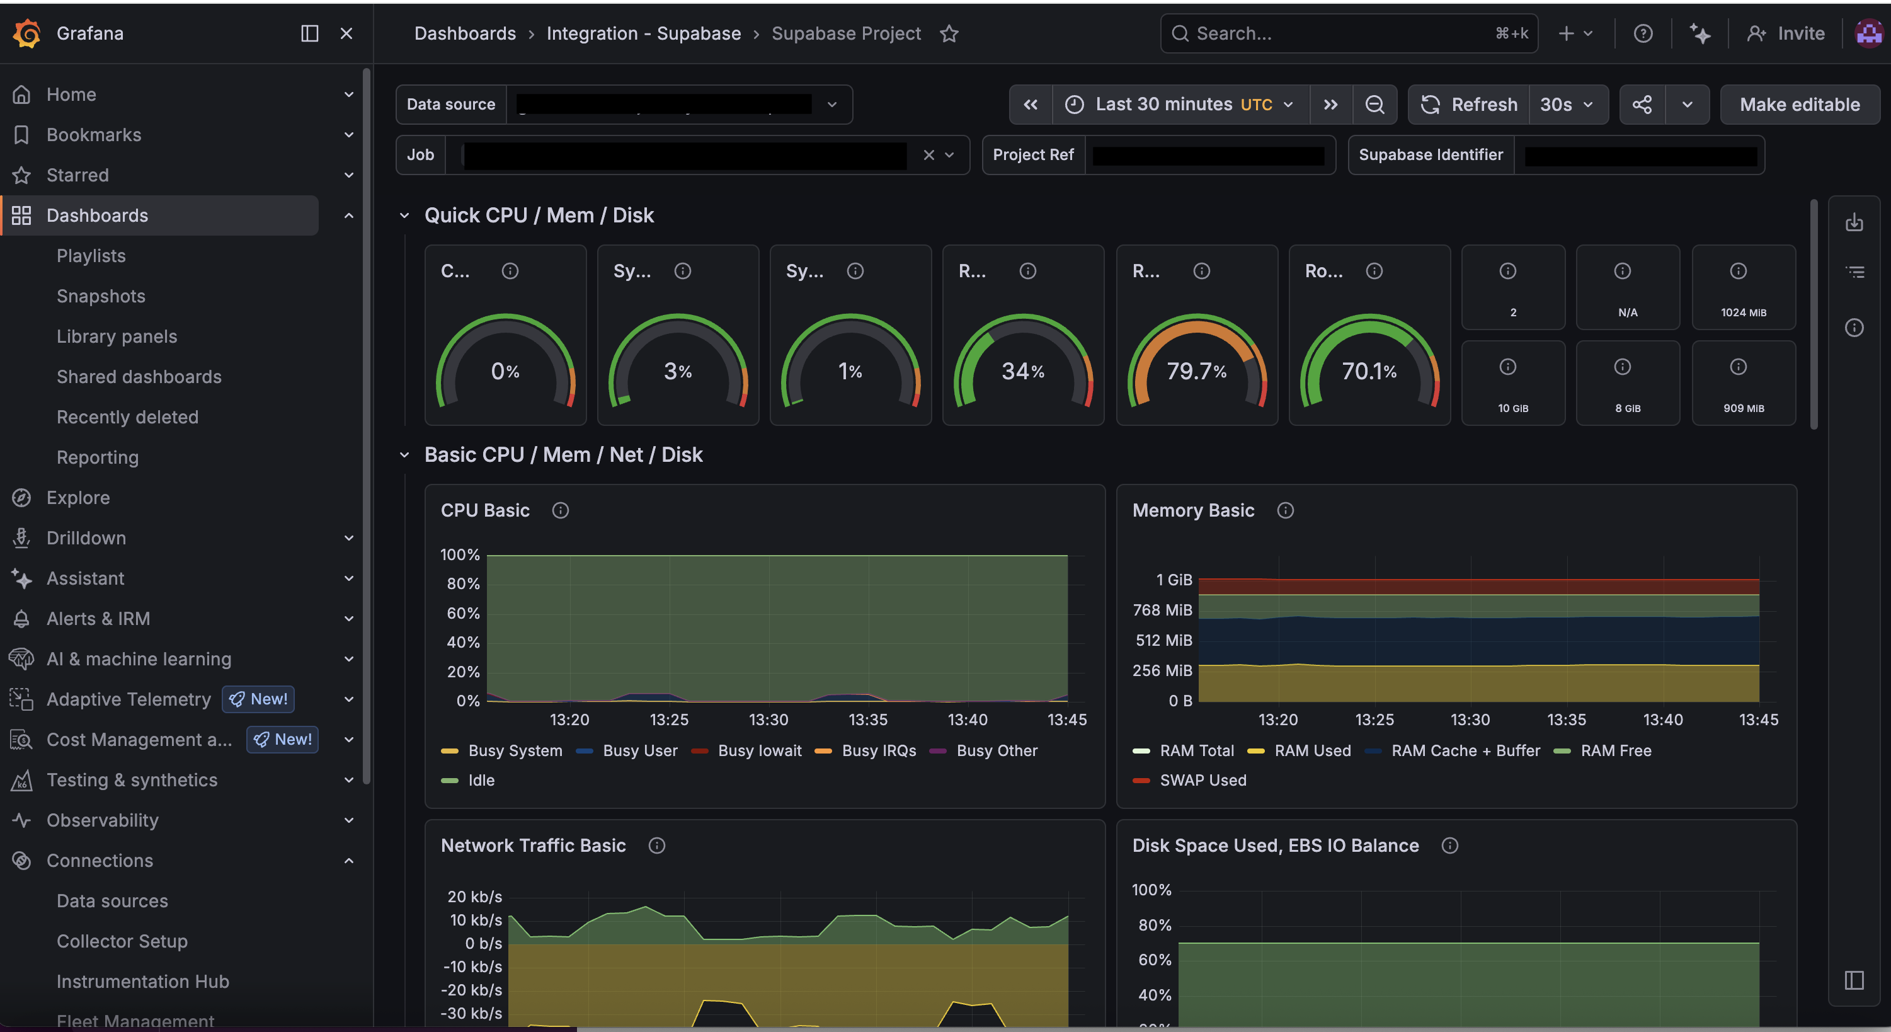Click the share dashboard icon
1891x1032 pixels.
tap(1642, 105)
